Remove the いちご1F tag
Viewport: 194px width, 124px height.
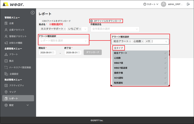pyautogui.click(x=80, y=29)
